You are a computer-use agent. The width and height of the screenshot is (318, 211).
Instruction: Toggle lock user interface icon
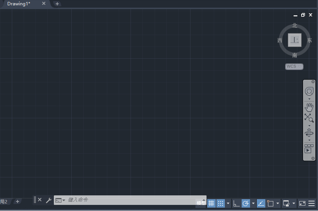coord(286,203)
